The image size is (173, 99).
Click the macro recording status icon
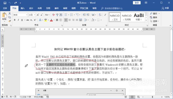[48, 97]
